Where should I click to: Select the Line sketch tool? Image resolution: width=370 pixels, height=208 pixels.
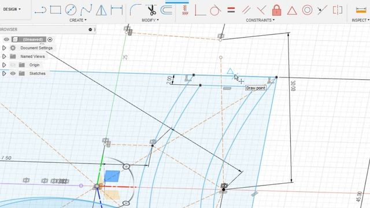[x=40, y=10]
